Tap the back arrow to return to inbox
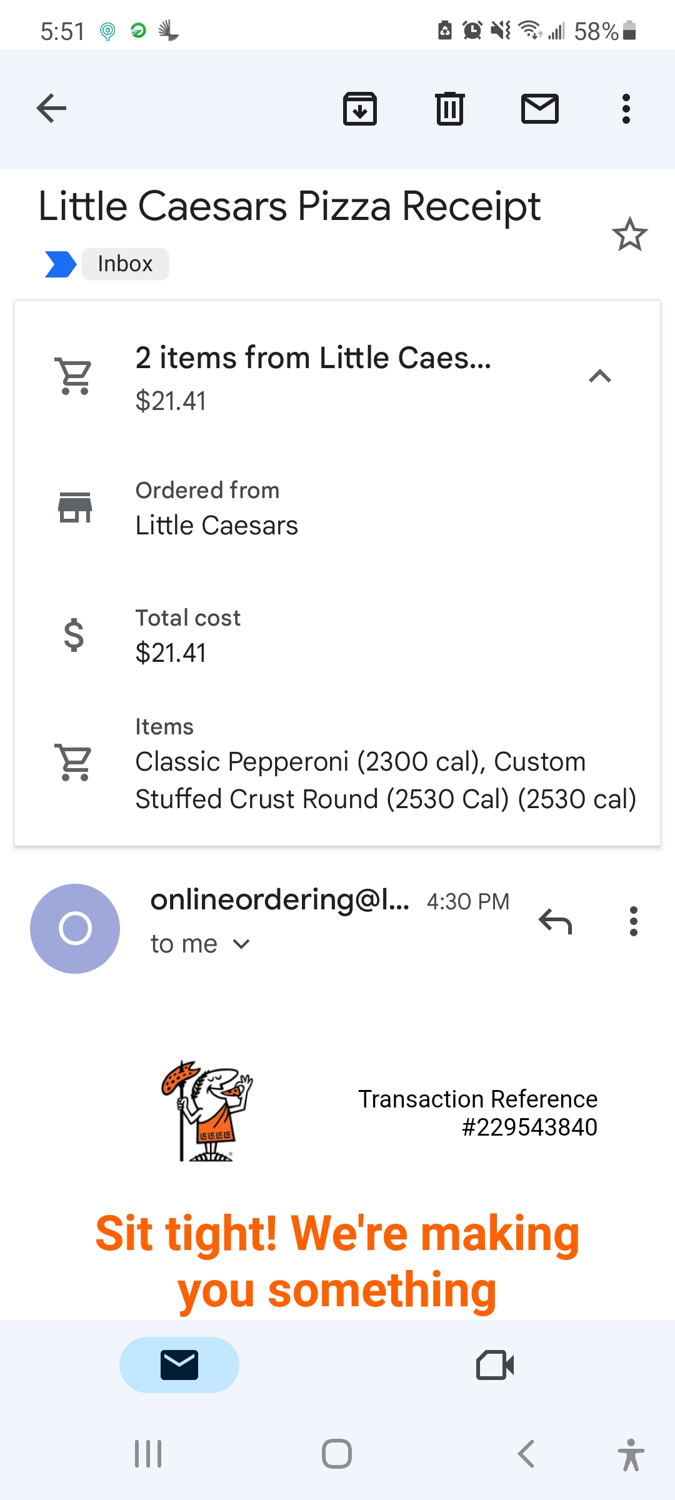 tap(51, 109)
